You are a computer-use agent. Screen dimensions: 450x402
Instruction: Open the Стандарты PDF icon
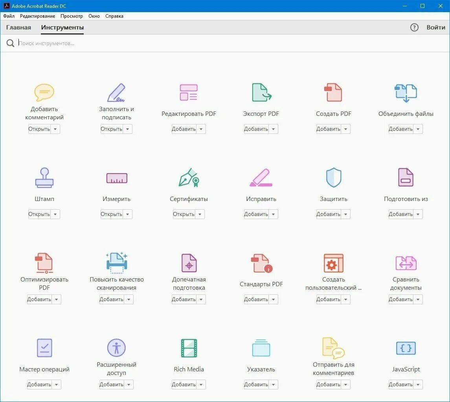pyautogui.click(x=261, y=263)
